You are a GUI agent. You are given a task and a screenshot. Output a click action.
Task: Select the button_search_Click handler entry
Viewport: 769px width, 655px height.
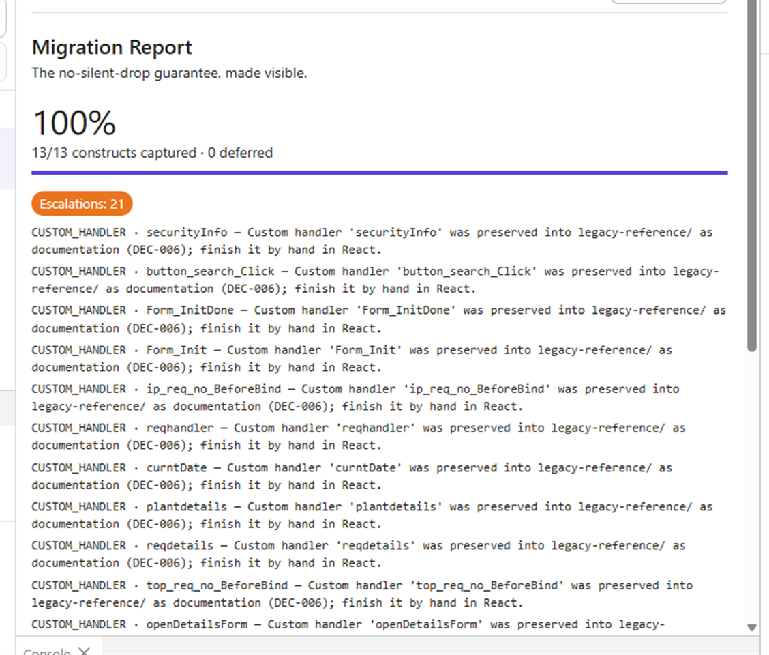[375, 280]
